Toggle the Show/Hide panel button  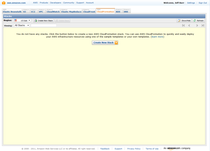[184, 21]
